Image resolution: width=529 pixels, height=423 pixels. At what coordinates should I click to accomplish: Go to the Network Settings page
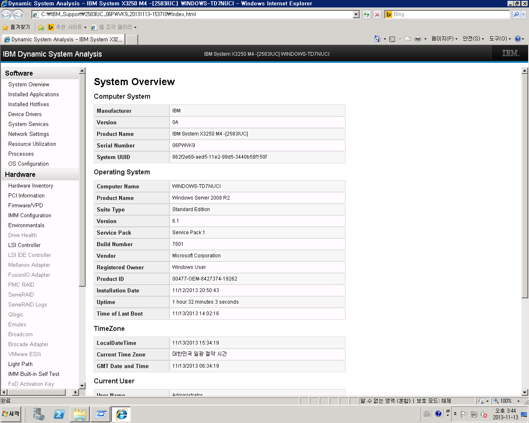[29, 134]
